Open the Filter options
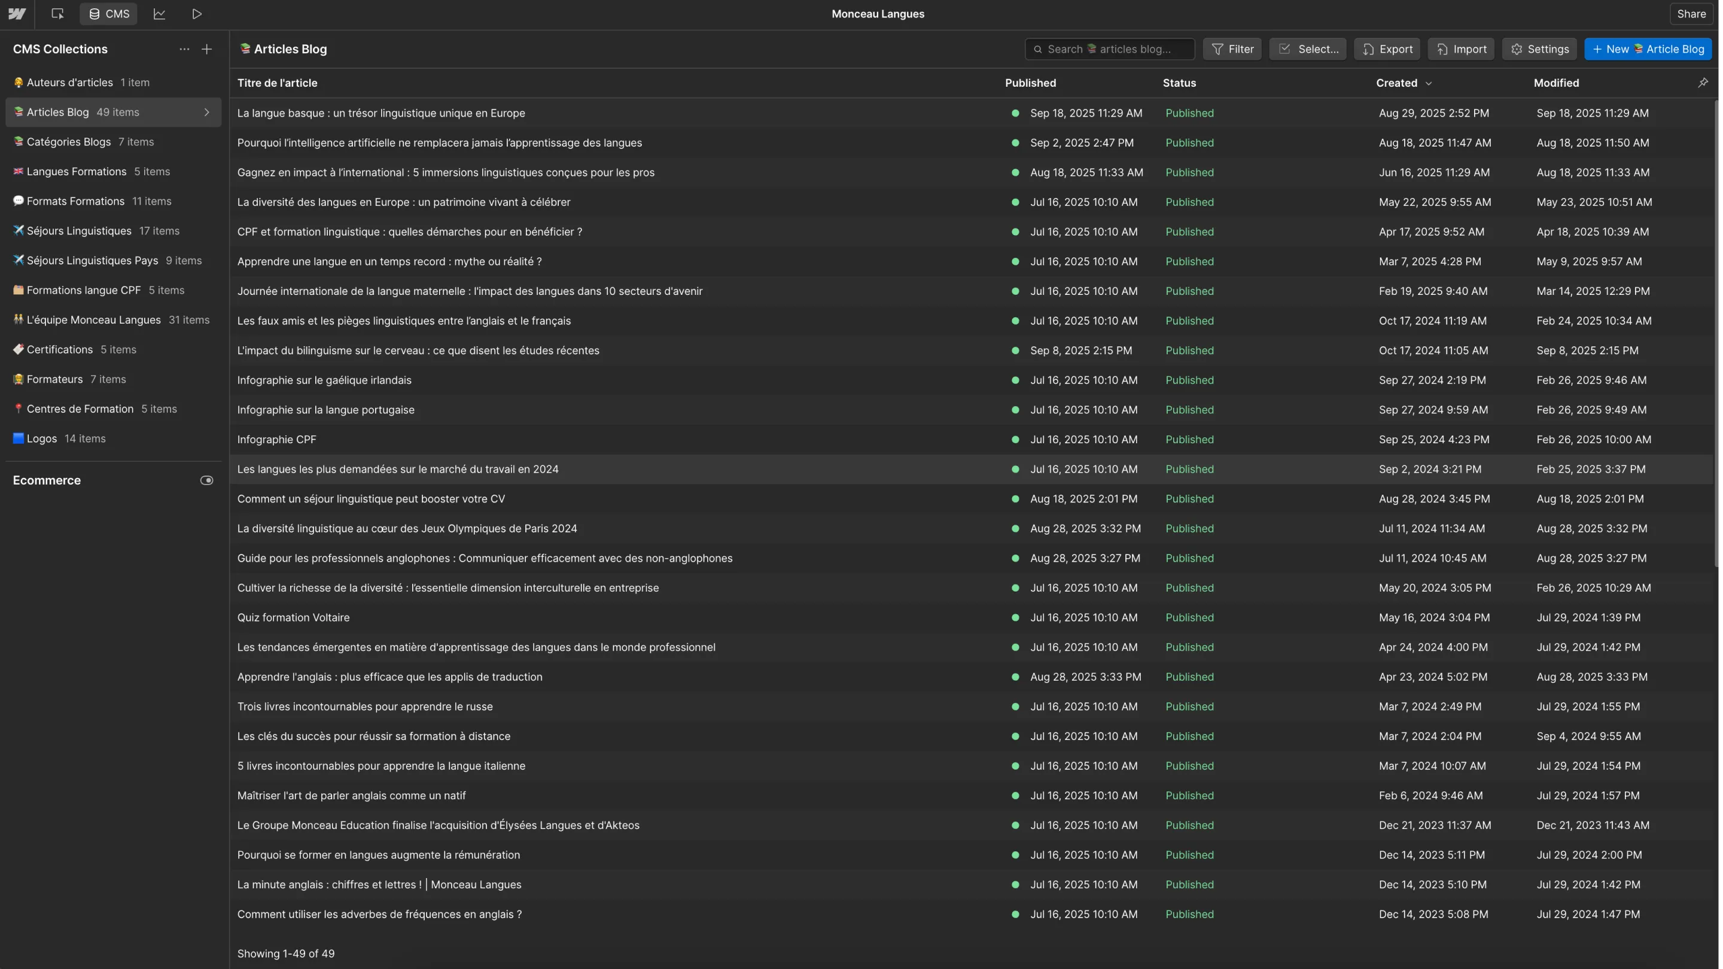 (1232, 50)
